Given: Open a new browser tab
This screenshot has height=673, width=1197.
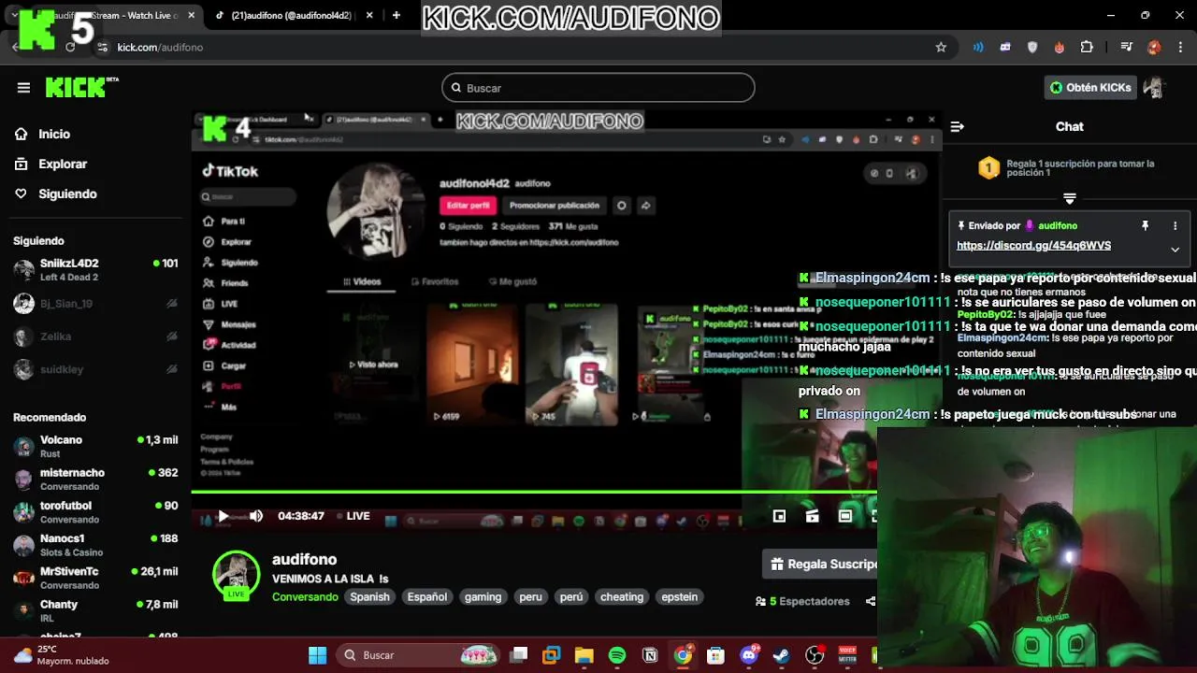Looking at the screenshot, I should 397,15.
